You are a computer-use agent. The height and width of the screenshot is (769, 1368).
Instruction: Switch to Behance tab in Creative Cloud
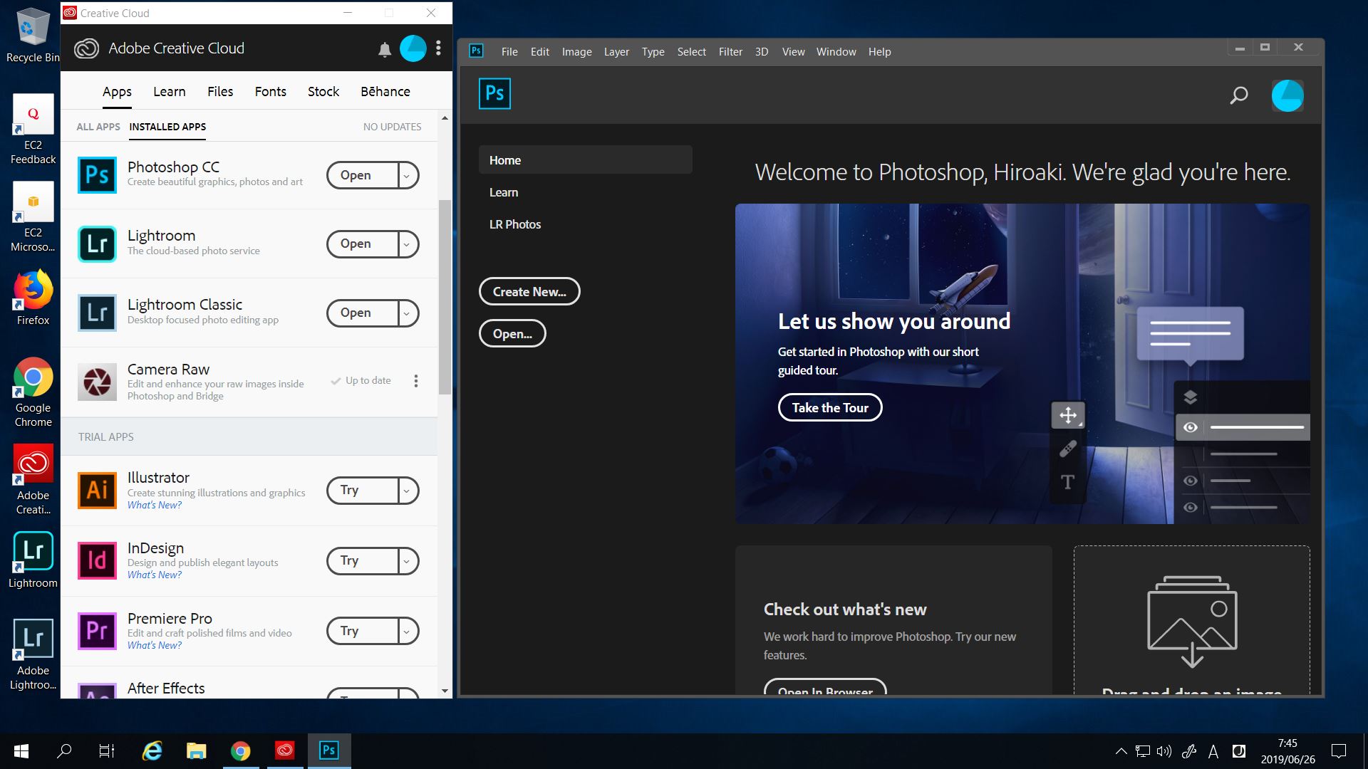[385, 91]
